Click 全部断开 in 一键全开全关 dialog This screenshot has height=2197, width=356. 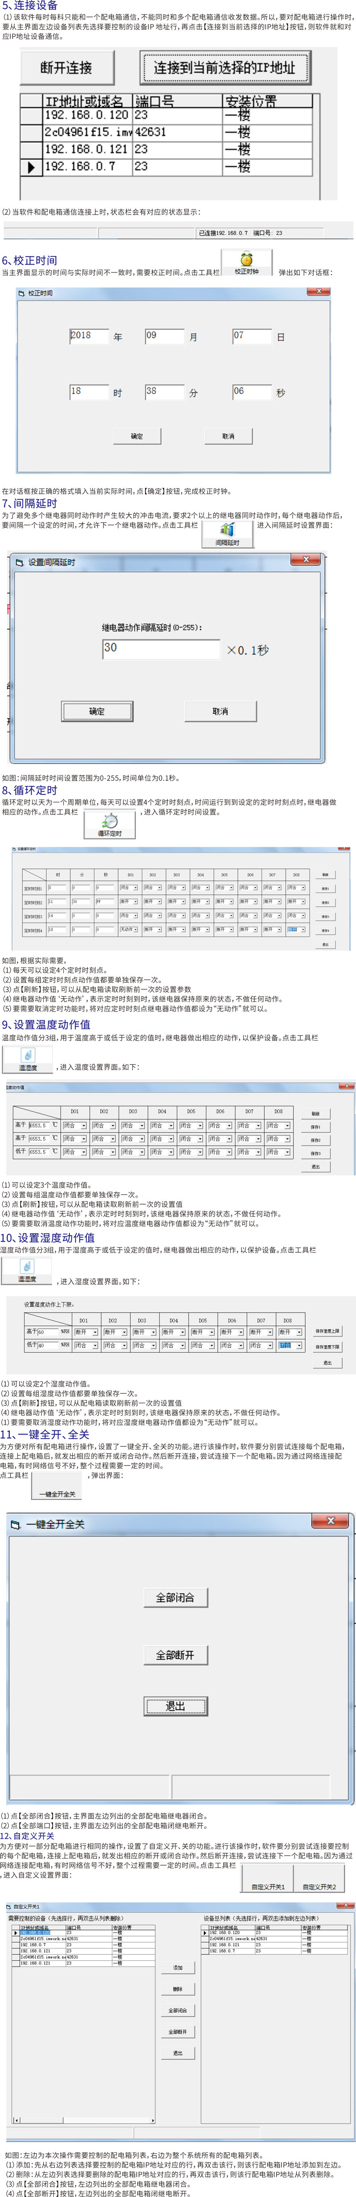175,1655
